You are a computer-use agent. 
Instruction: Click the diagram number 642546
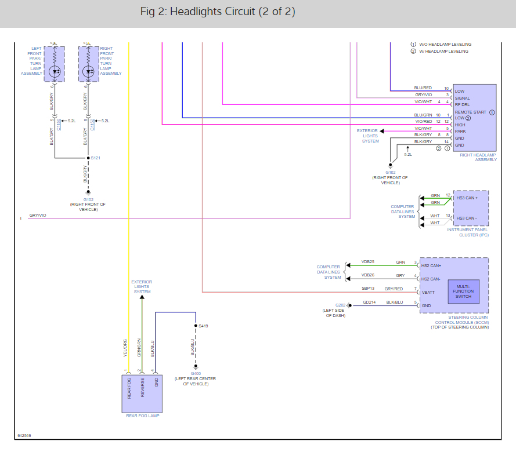[x=24, y=436]
